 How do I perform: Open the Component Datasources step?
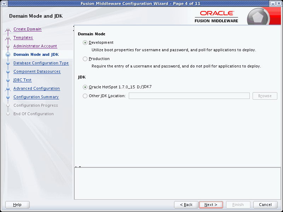pos(37,71)
